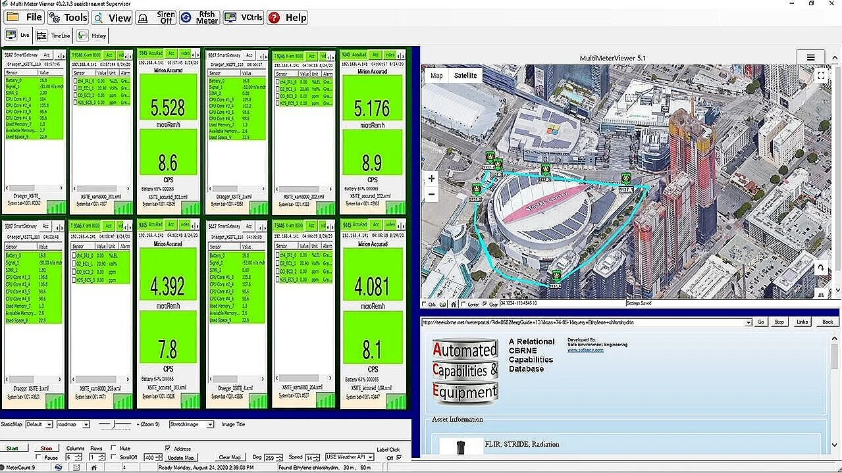This screenshot has height=473, width=842.
Task: Open the StretchImage dropdown
Action: [x=190, y=424]
